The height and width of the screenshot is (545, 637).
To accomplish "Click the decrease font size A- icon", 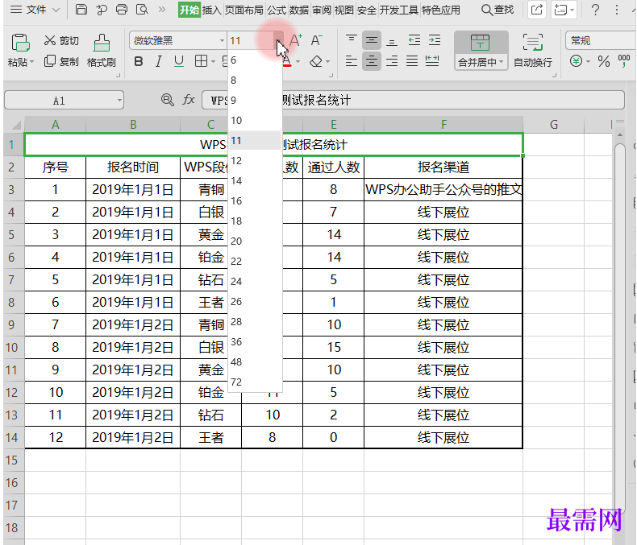I will pyautogui.click(x=317, y=40).
